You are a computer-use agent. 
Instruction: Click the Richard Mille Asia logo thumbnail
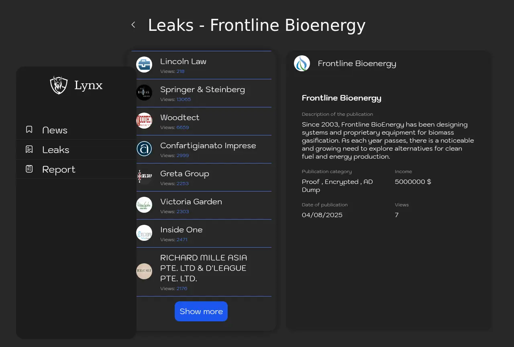pos(144,271)
